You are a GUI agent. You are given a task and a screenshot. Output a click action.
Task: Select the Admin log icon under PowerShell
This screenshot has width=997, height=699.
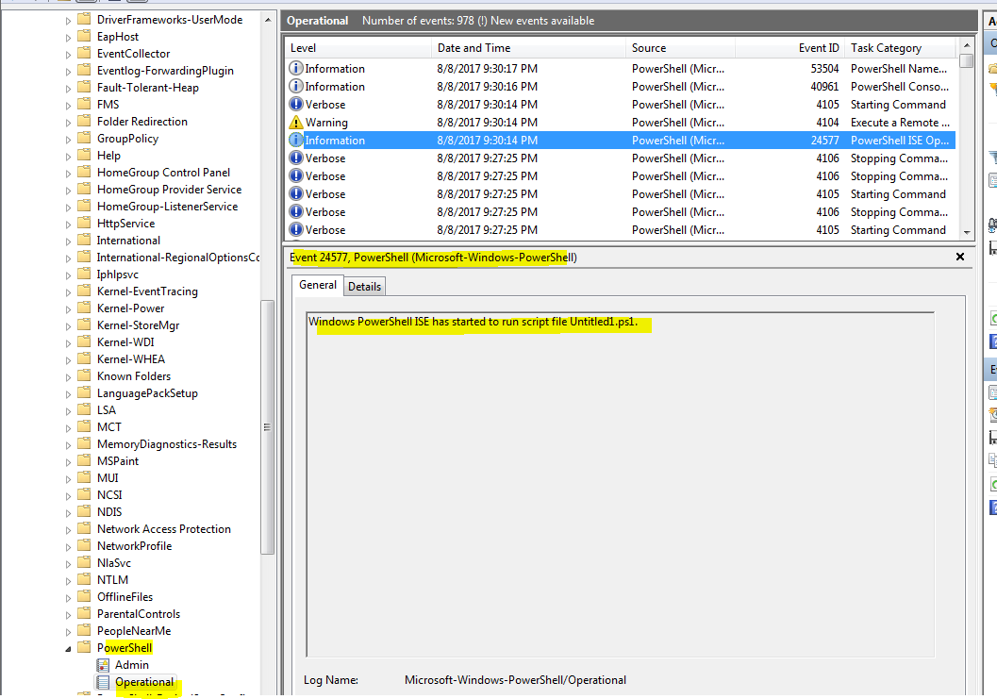click(102, 664)
